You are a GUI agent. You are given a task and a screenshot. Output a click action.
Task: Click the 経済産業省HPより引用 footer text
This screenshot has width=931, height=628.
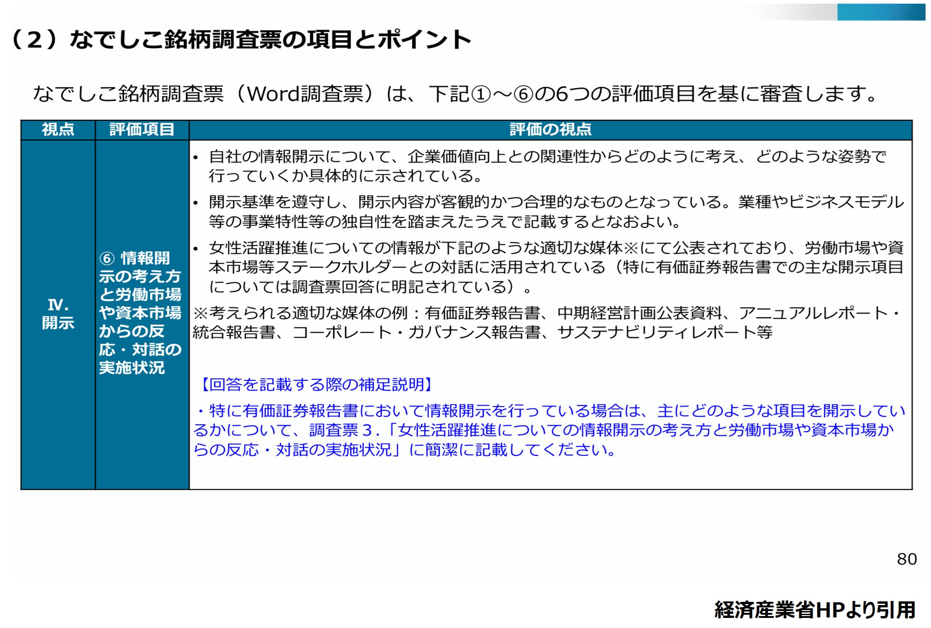click(814, 610)
